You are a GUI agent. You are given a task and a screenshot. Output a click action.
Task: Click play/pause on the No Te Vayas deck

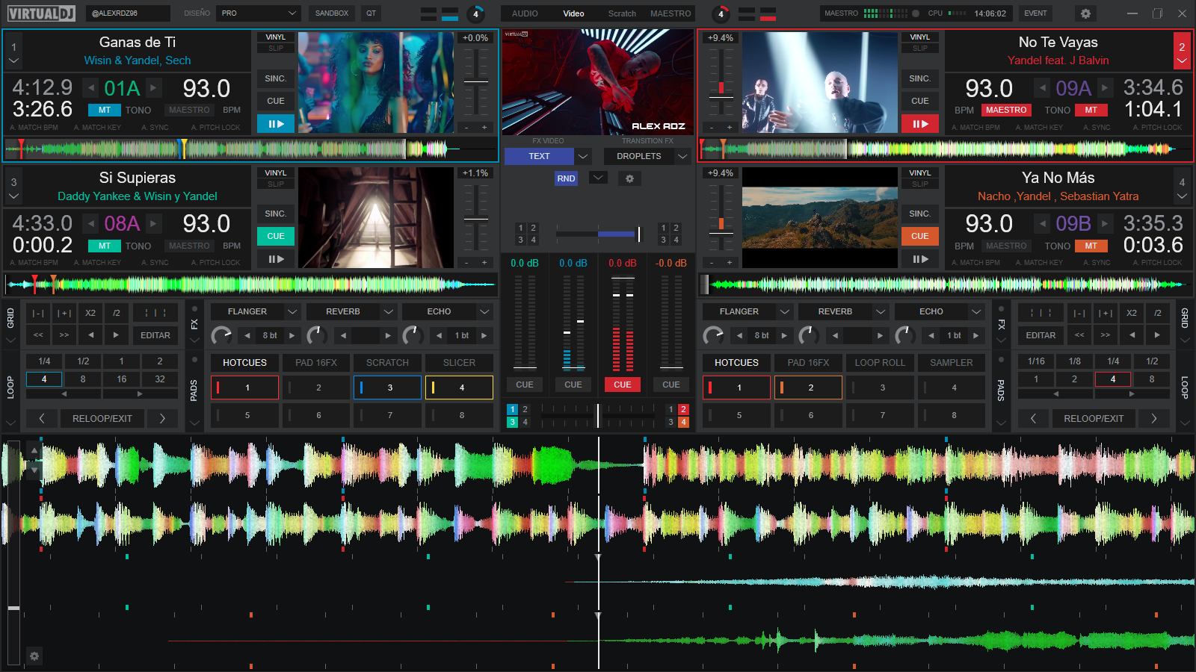coord(919,124)
